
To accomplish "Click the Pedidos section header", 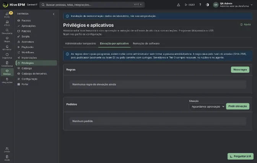I will point(72,104).
